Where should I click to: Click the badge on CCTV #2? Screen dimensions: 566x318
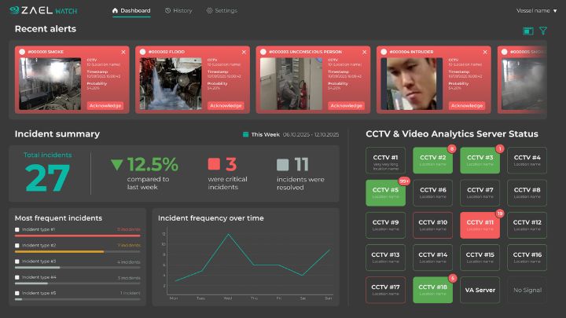tap(451, 148)
